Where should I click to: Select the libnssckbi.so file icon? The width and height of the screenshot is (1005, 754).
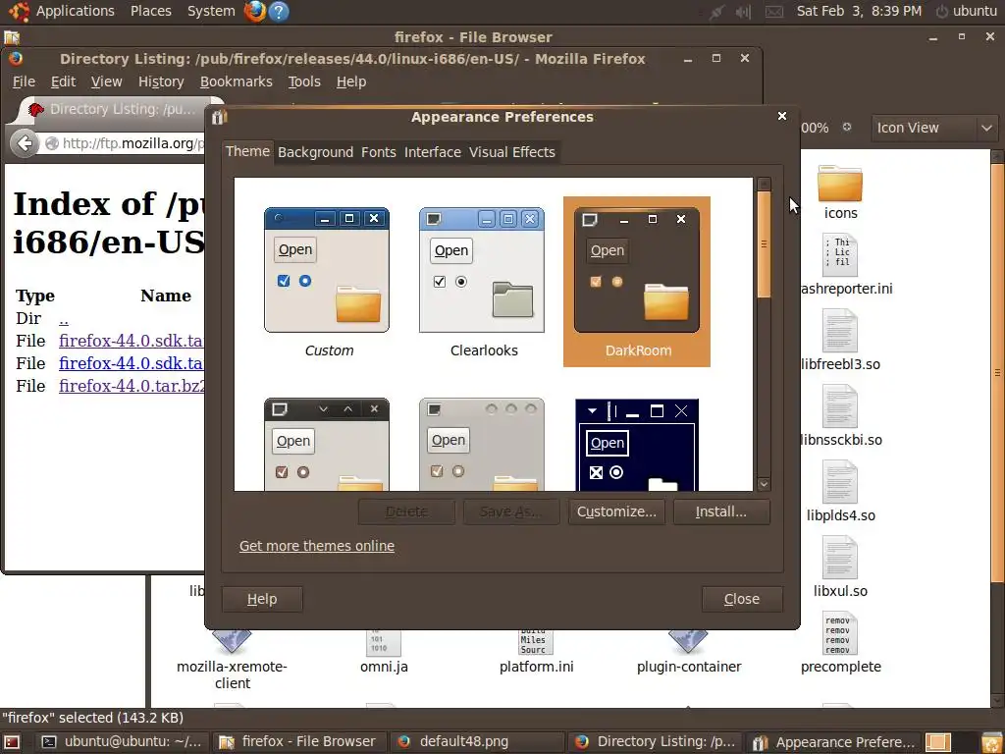[840, 415]
